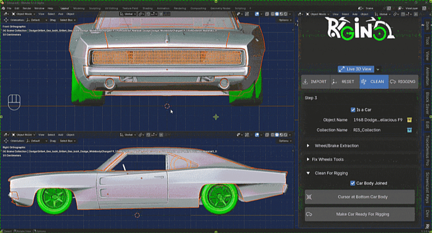Open Orientation Default dropdown in front viewport
The width and height of the screenshot is (432, 233).
(37, 20)
